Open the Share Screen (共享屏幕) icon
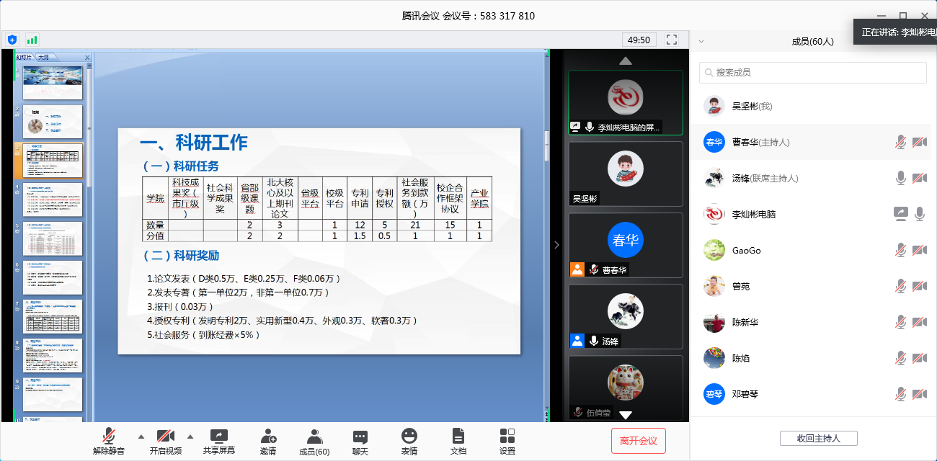937x461 pixels. (x=219, y=437)
